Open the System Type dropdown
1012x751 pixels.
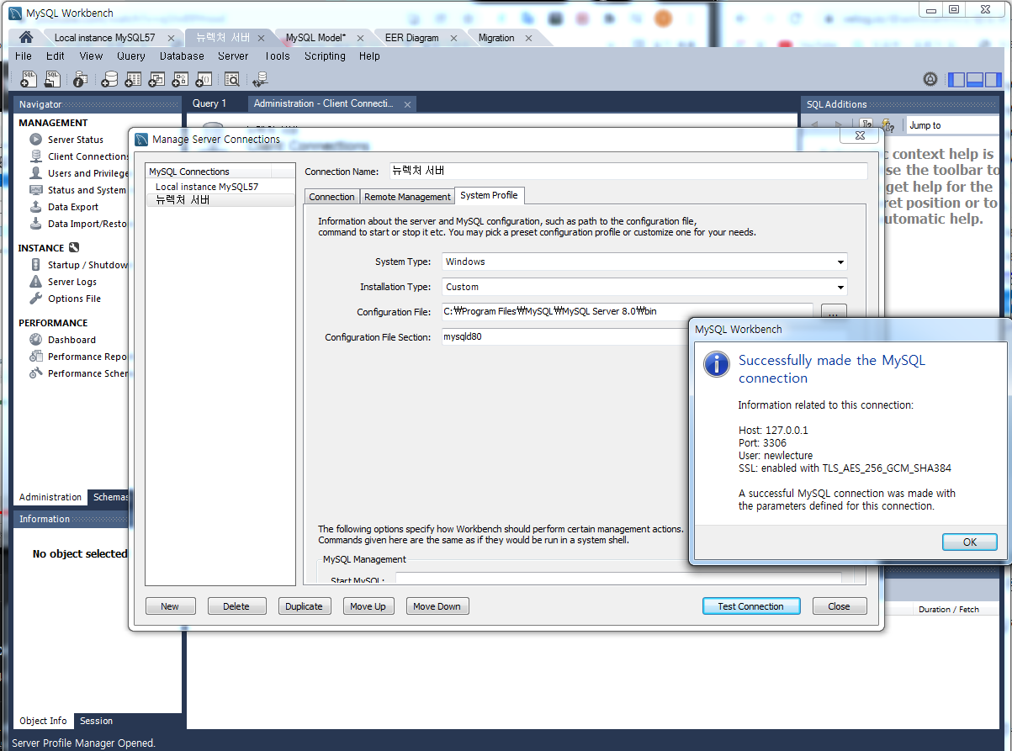(644, 262)
